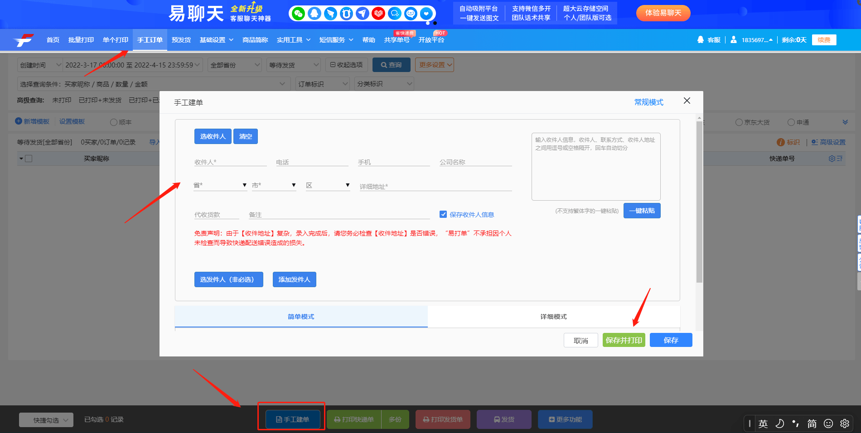
Task: Click the app logo in navigation bar
Action: point(24,40)
